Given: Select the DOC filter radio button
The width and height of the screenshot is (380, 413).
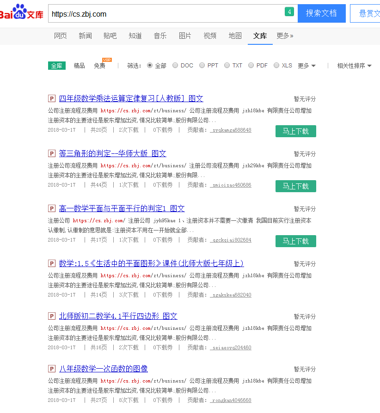Looking at the screenshot, I should (x=175, y=66).
